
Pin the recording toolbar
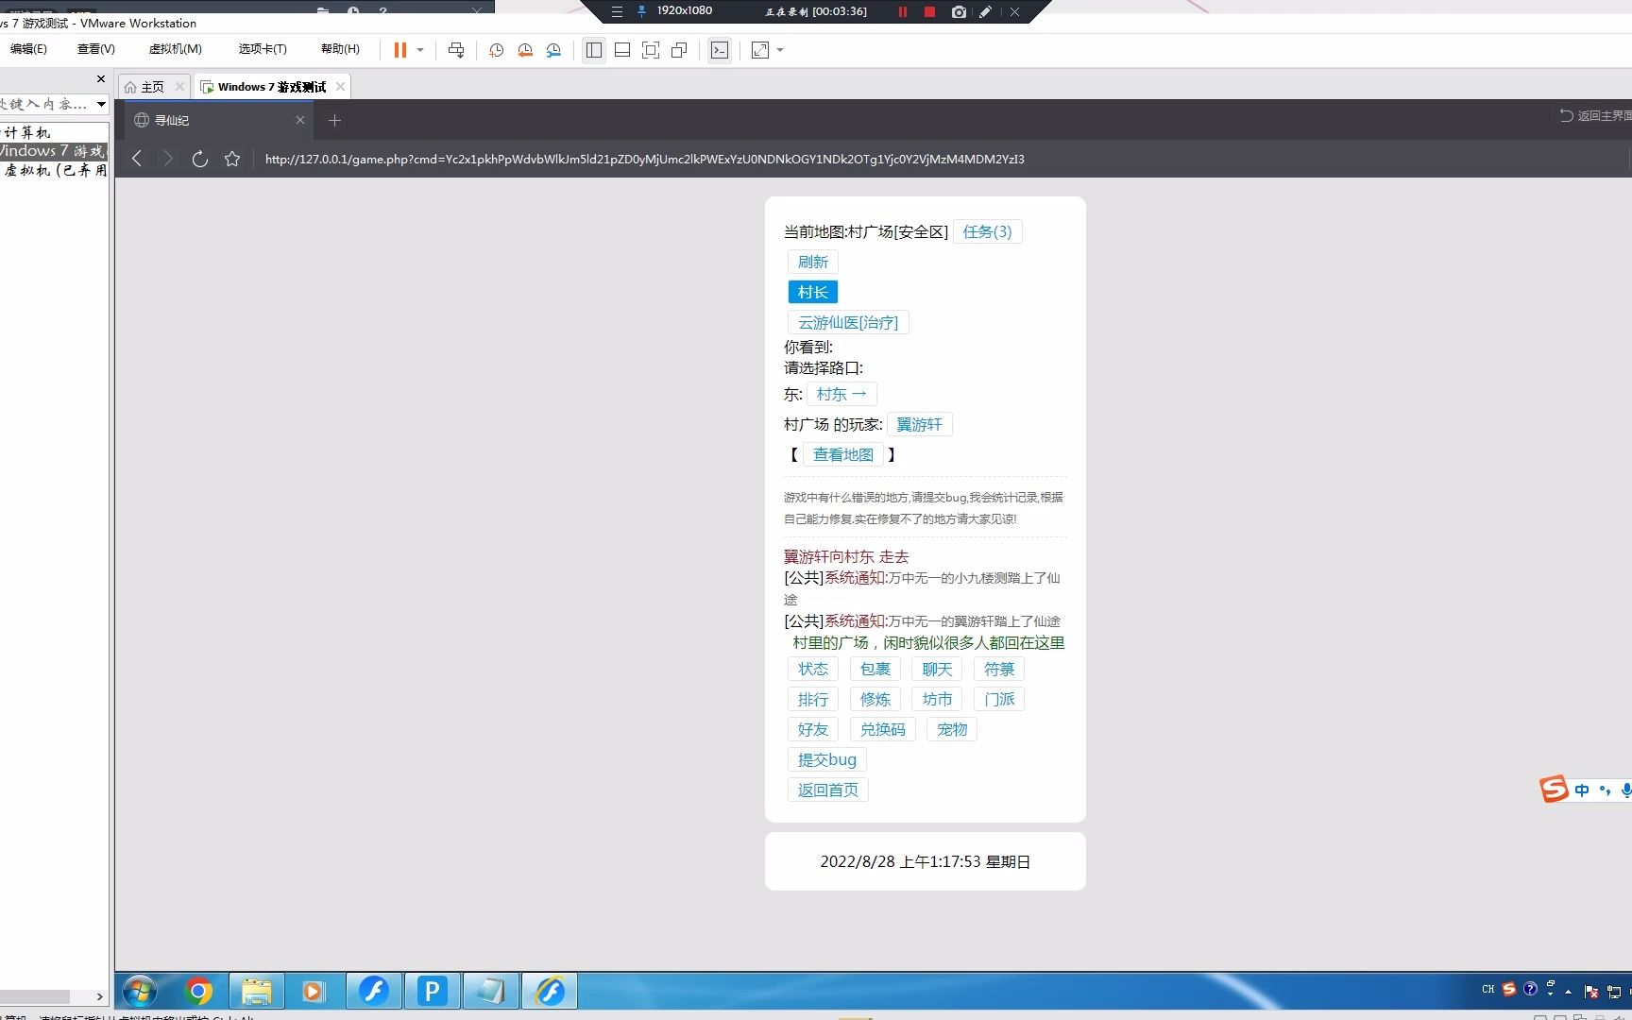[641, 12]
